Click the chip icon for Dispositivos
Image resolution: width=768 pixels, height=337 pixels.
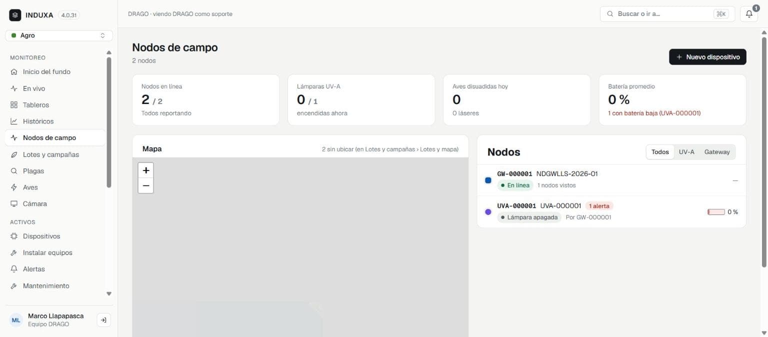pyautogui.click(x=14, y=236)
